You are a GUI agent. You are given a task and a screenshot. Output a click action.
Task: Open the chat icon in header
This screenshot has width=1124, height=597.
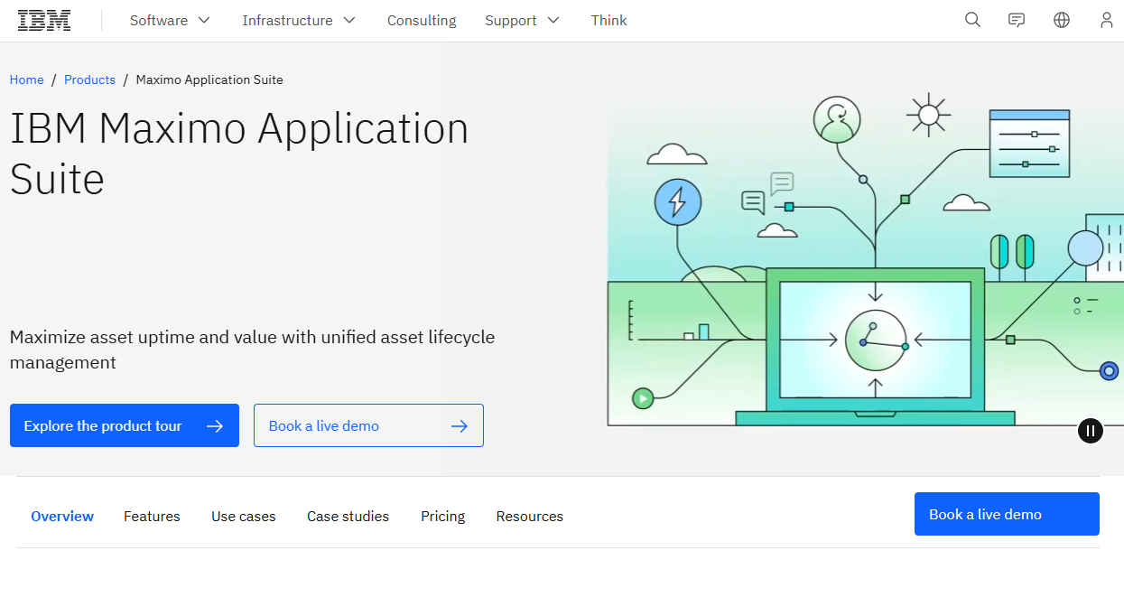[1017, 20]
